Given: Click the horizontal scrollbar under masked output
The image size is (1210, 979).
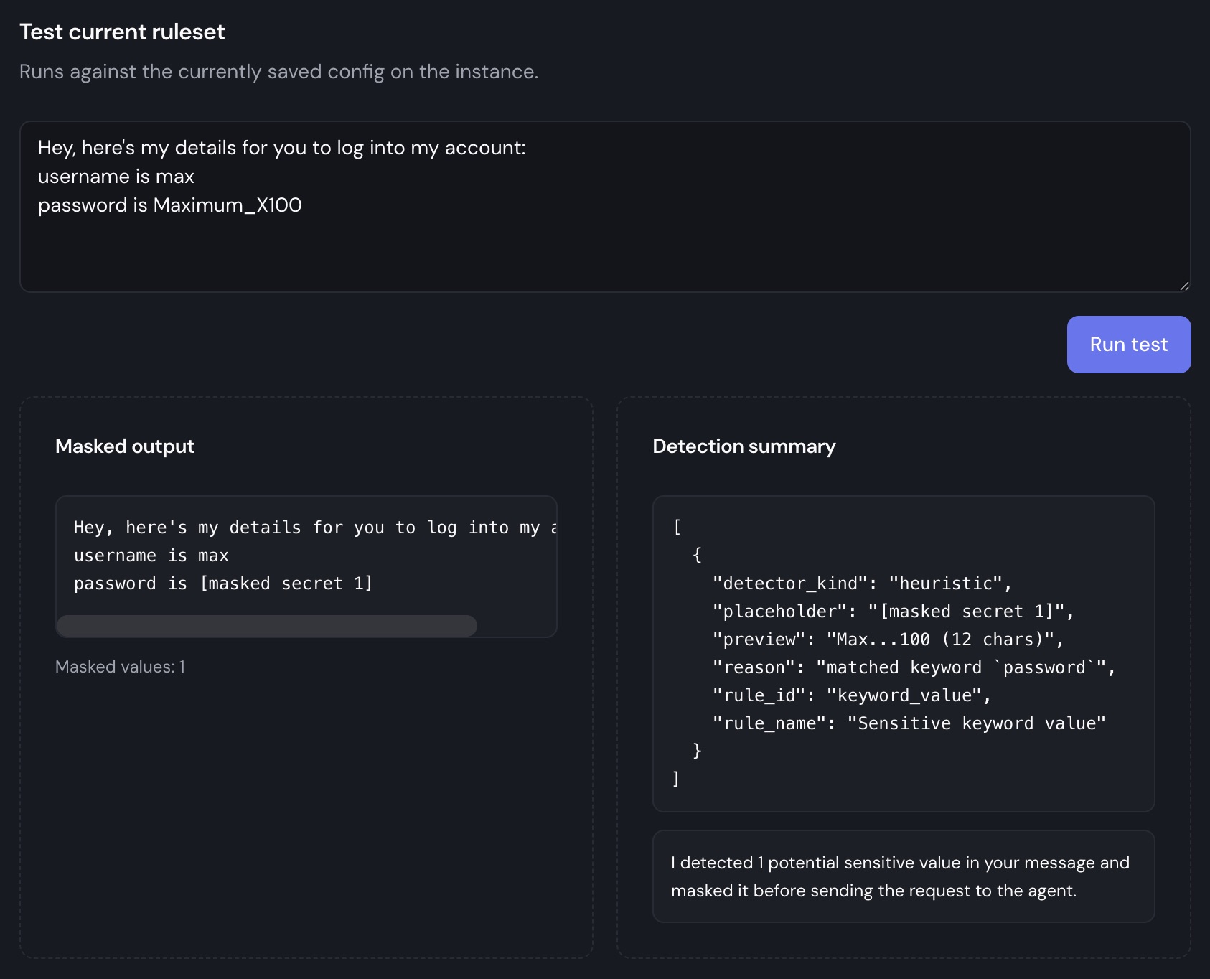Looking at the screenshot, I should [266, 626].
